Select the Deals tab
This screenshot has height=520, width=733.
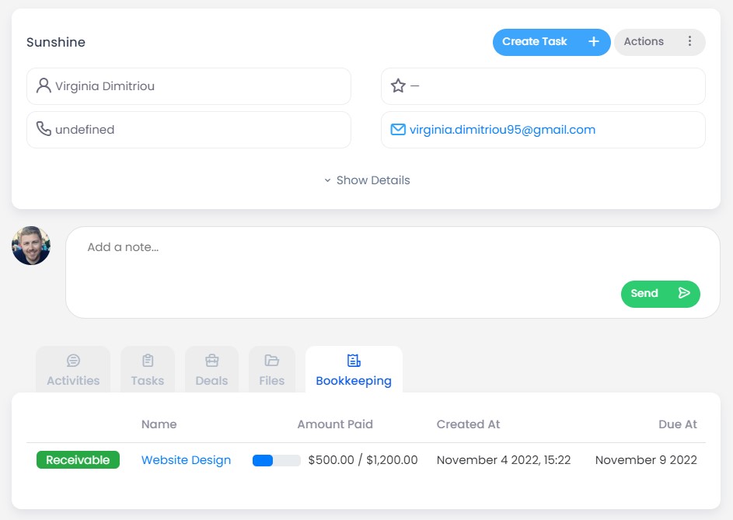(211, 370)
